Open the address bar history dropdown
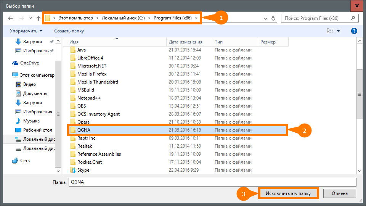 [x=265, y=18]
